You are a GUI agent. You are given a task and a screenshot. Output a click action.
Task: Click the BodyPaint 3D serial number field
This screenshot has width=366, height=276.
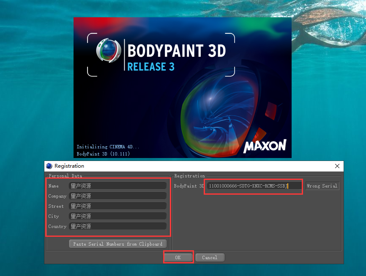(x=254, y=186)
